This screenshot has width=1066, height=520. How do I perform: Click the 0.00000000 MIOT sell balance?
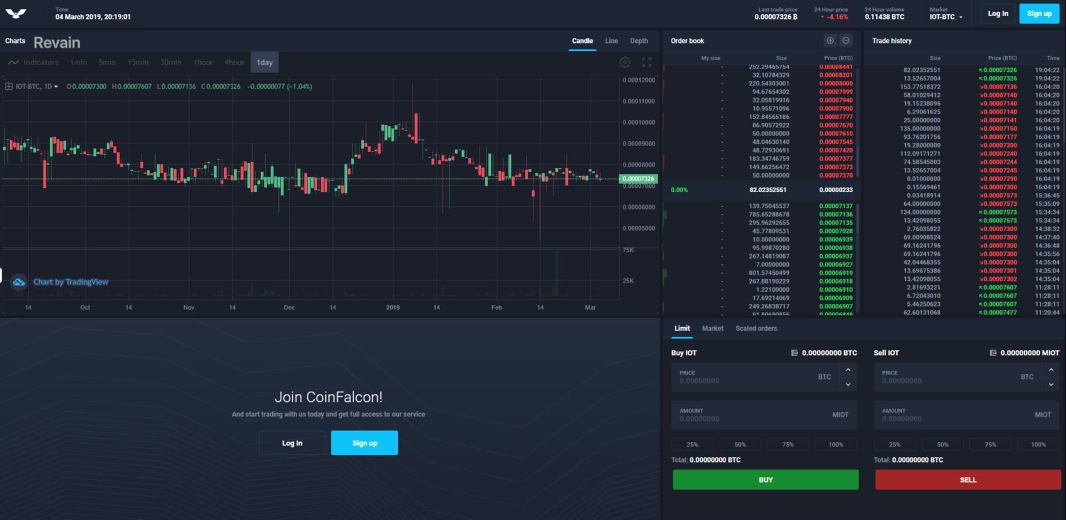point(1030,353)
